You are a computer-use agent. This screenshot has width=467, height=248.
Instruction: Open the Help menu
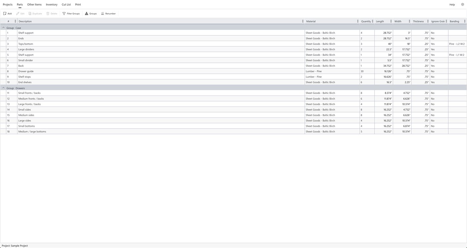(452, 4)
